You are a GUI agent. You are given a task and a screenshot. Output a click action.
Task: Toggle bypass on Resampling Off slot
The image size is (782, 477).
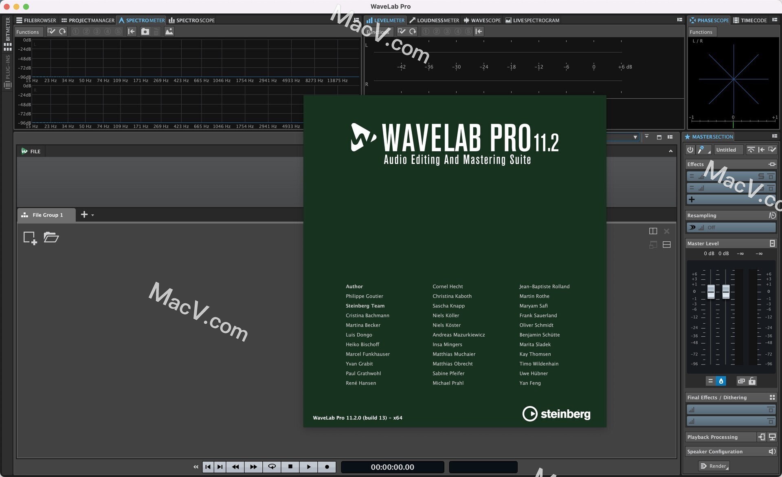coord(692,227)
